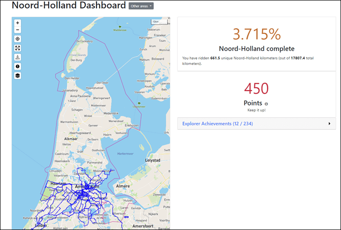Click the Noord-Holland Dashboard heading

(x=69, y=5)
